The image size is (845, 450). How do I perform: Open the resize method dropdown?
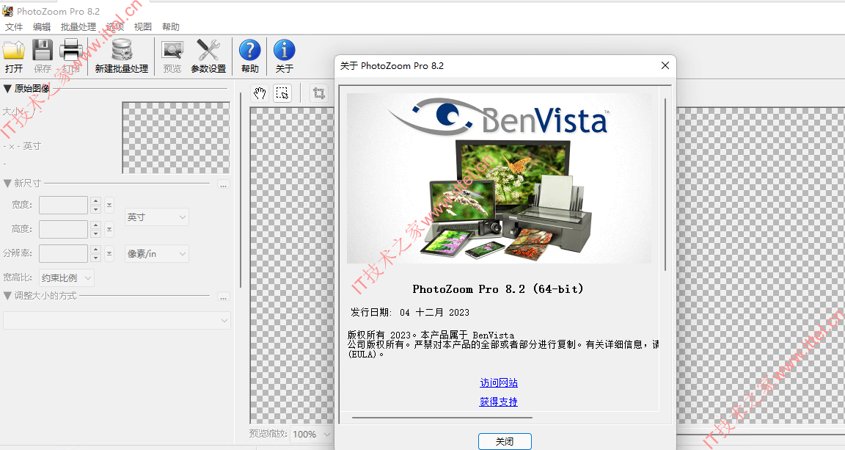point(117,321)
